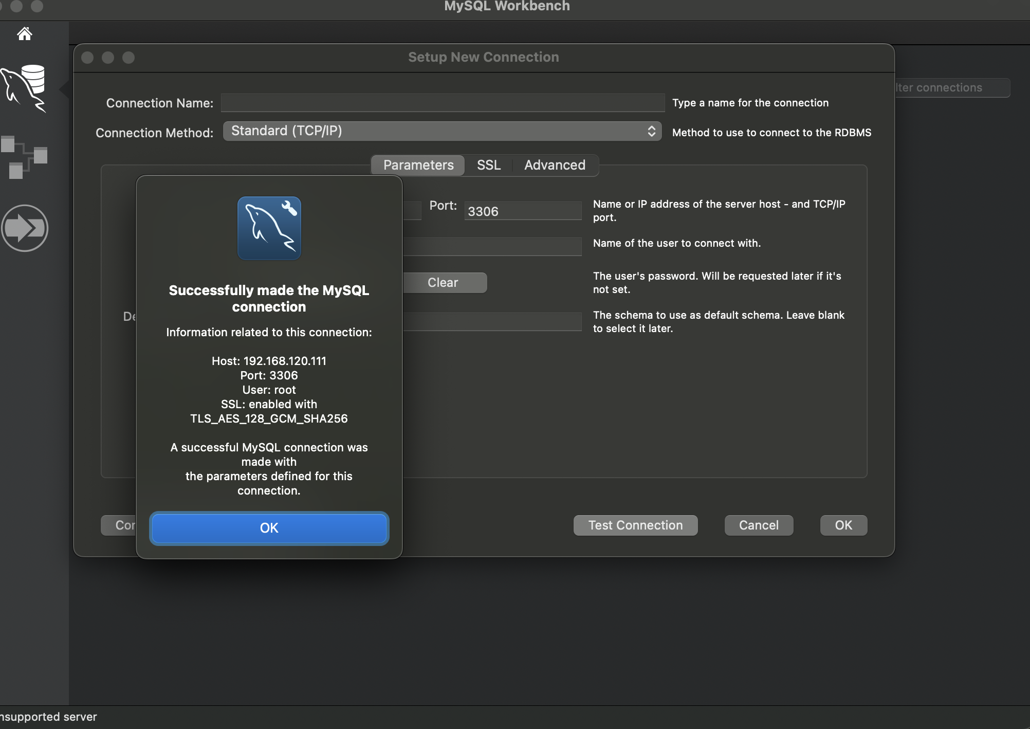This screenshot has width=1030, height=729.
Task: Click the Test Connection button
Action: coord(635,525)
